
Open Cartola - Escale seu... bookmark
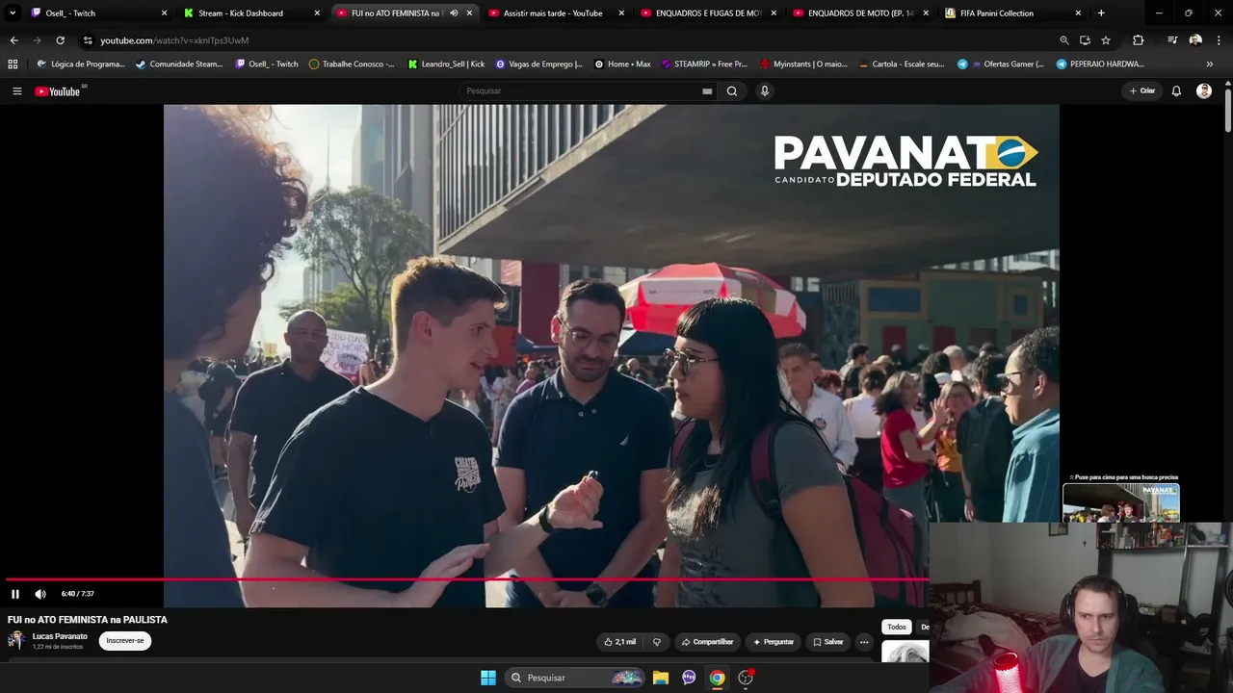click(902, 64)
